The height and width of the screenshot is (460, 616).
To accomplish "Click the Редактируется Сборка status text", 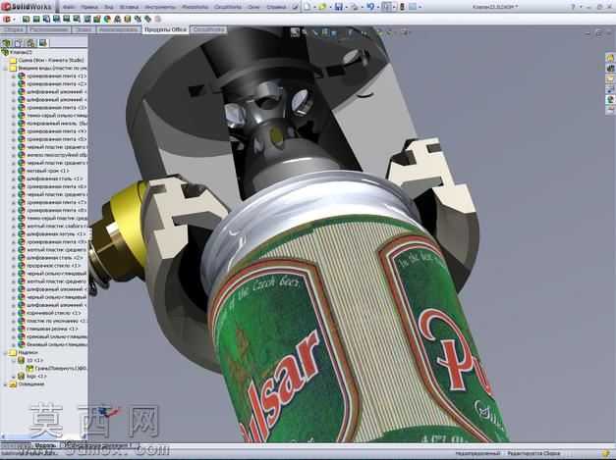I will [533, 454].
